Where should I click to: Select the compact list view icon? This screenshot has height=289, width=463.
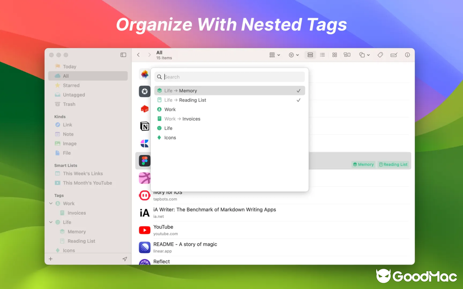310,55
